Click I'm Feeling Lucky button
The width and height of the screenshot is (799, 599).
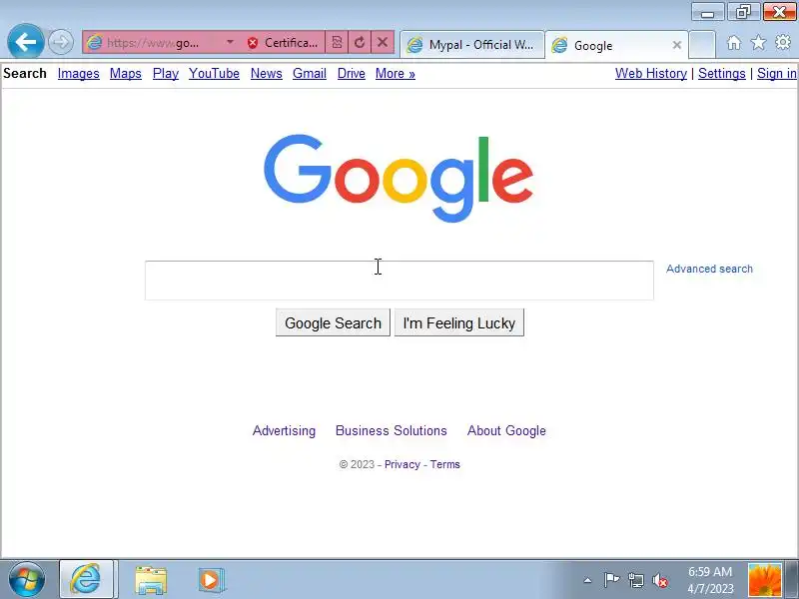tap(459, 322)
